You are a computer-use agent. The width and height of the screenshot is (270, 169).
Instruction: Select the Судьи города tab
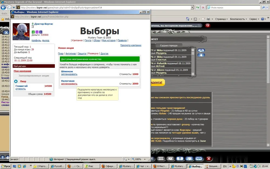169,45
